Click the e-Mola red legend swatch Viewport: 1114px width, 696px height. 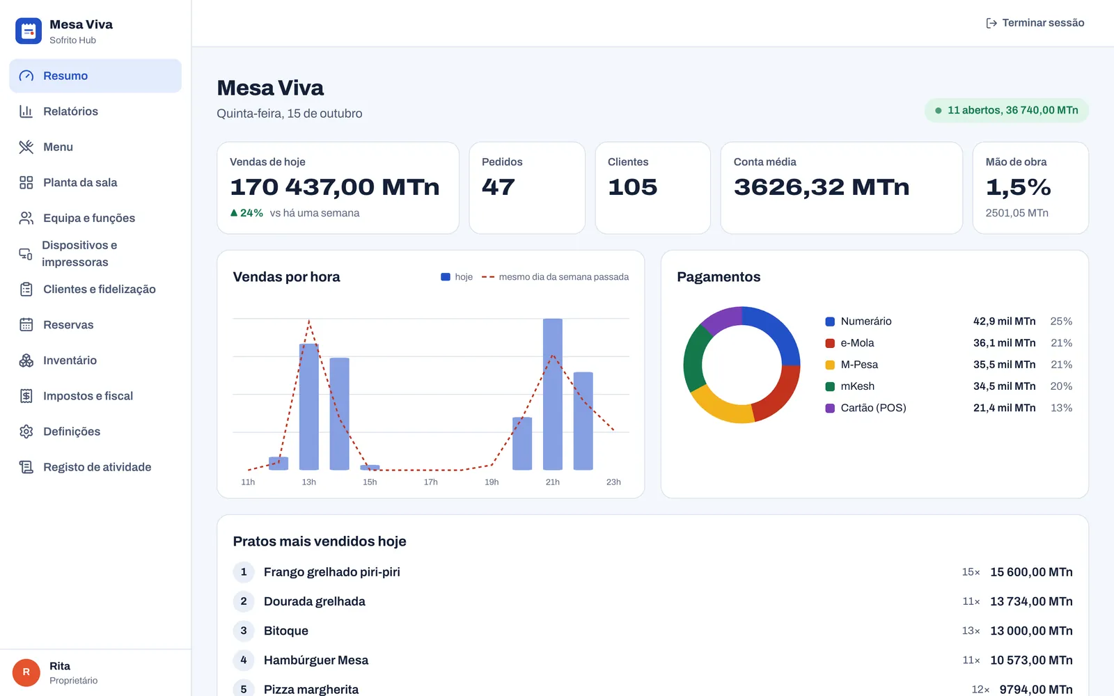pyautogui.click(x=830, y=343)
